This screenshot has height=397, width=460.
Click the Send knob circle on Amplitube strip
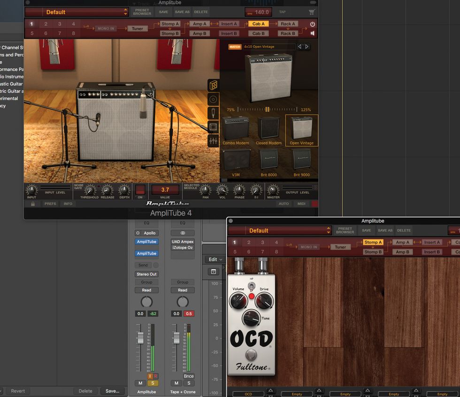[156, 265]
